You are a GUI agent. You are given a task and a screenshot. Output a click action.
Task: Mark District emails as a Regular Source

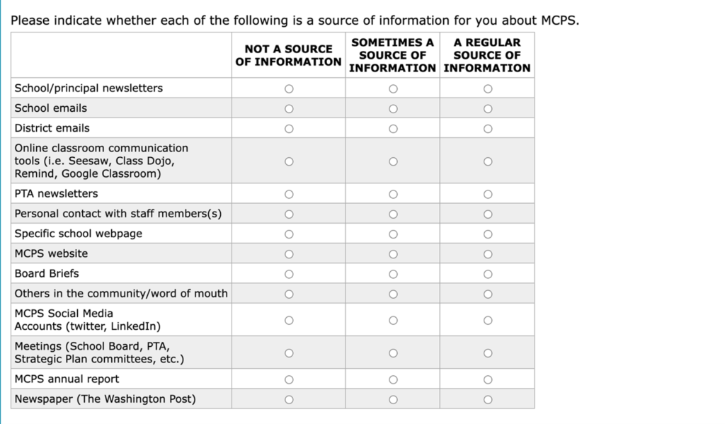[x=488, y=129]
